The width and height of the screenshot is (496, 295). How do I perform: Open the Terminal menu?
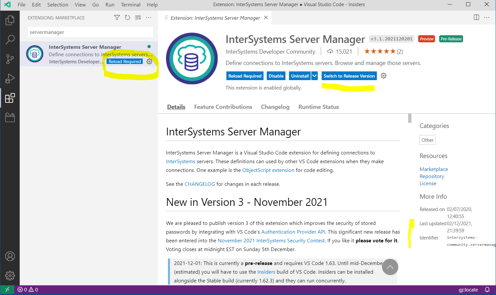[130, 5]
